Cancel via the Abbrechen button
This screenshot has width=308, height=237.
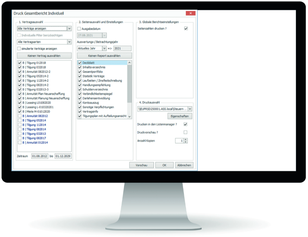coord(184,165)
